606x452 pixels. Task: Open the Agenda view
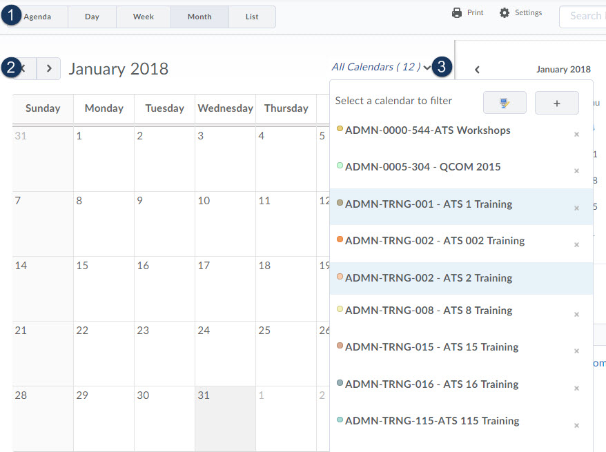coord(38,16)
